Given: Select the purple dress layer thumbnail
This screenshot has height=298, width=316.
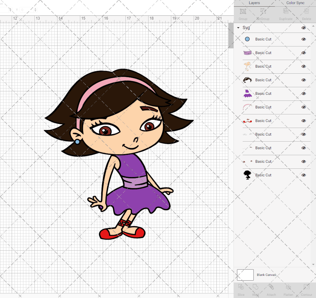Looking at the screenshot, I should (x=247, y=94).
